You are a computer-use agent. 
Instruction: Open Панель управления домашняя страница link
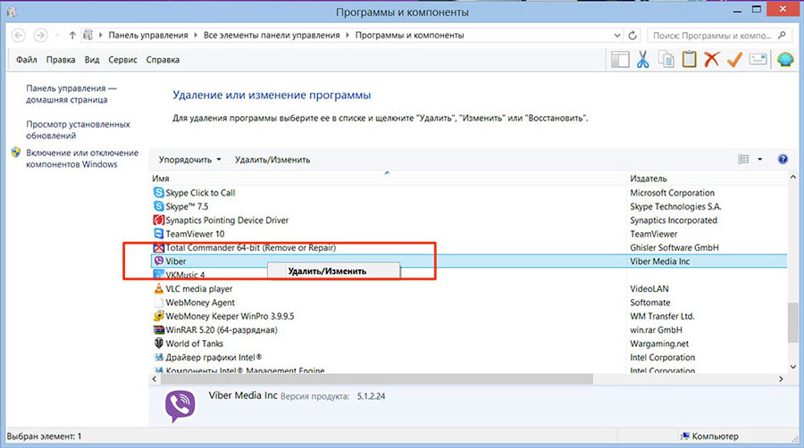[71, 94]
